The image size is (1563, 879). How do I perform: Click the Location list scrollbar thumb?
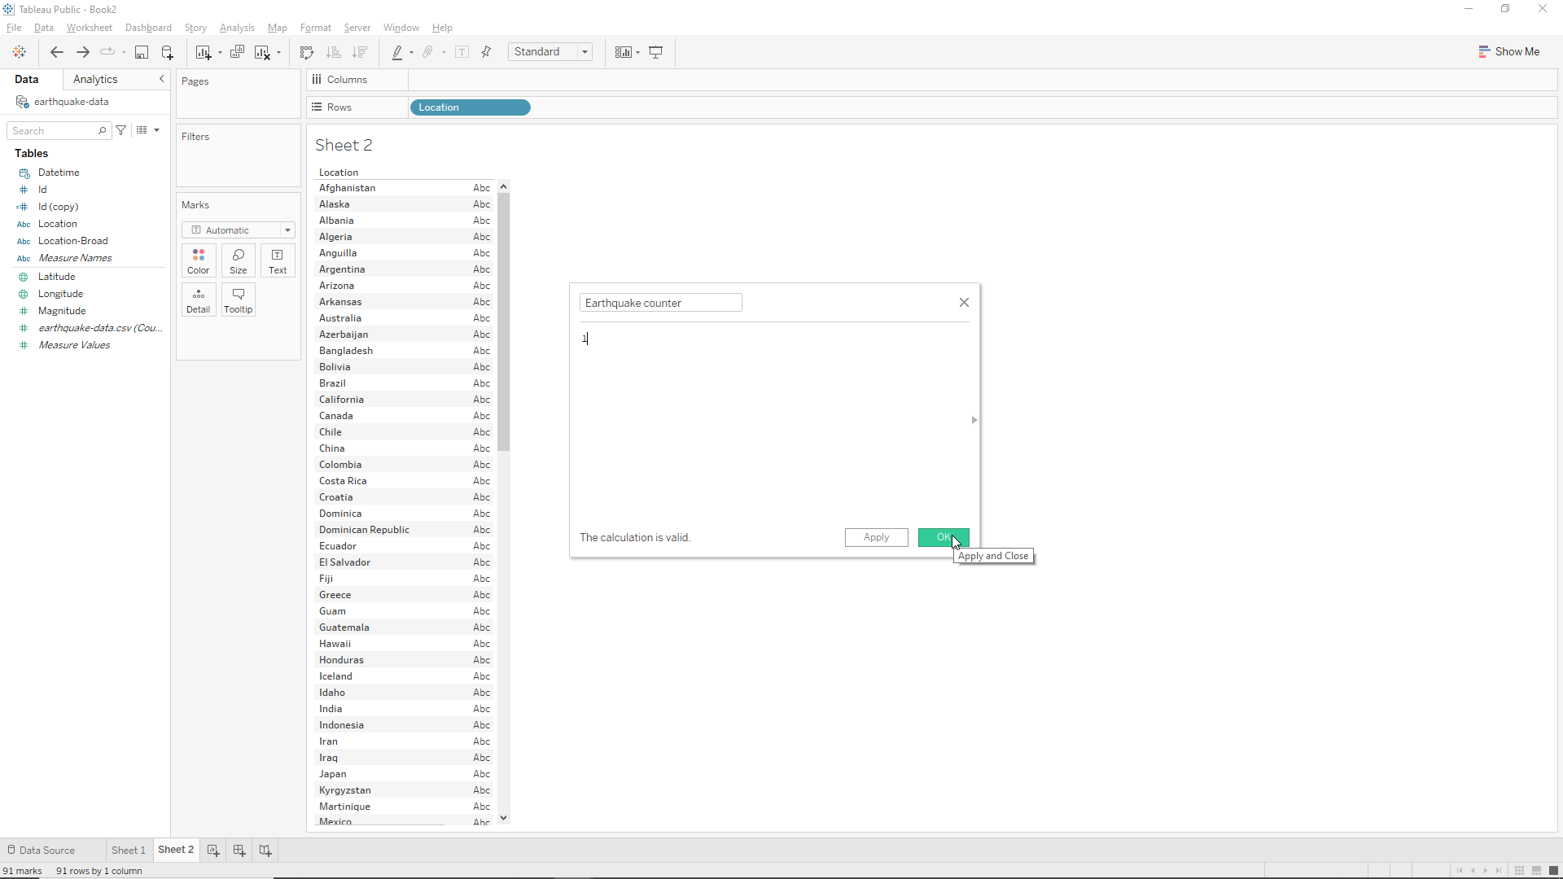click(504, 321)
